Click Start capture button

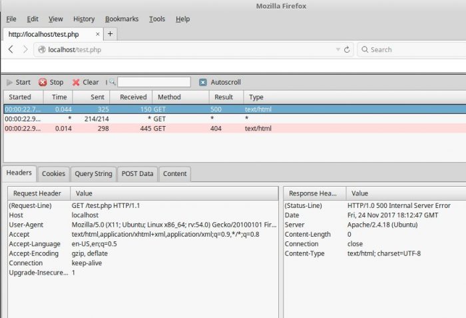click(19, 82)
